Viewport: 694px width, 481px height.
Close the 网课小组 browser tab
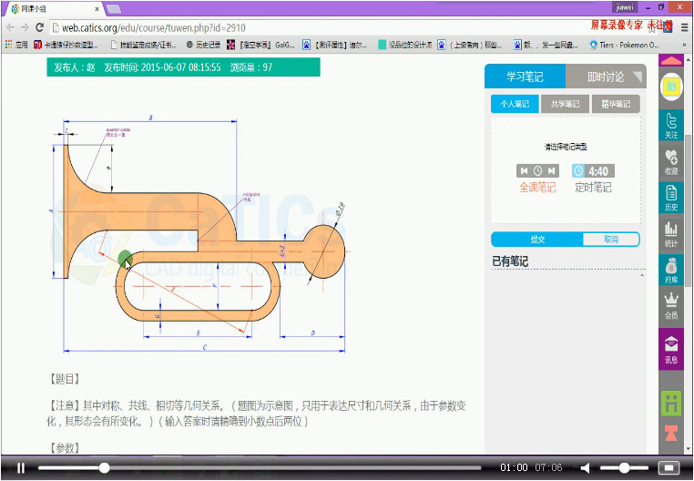tap(97, 9)
